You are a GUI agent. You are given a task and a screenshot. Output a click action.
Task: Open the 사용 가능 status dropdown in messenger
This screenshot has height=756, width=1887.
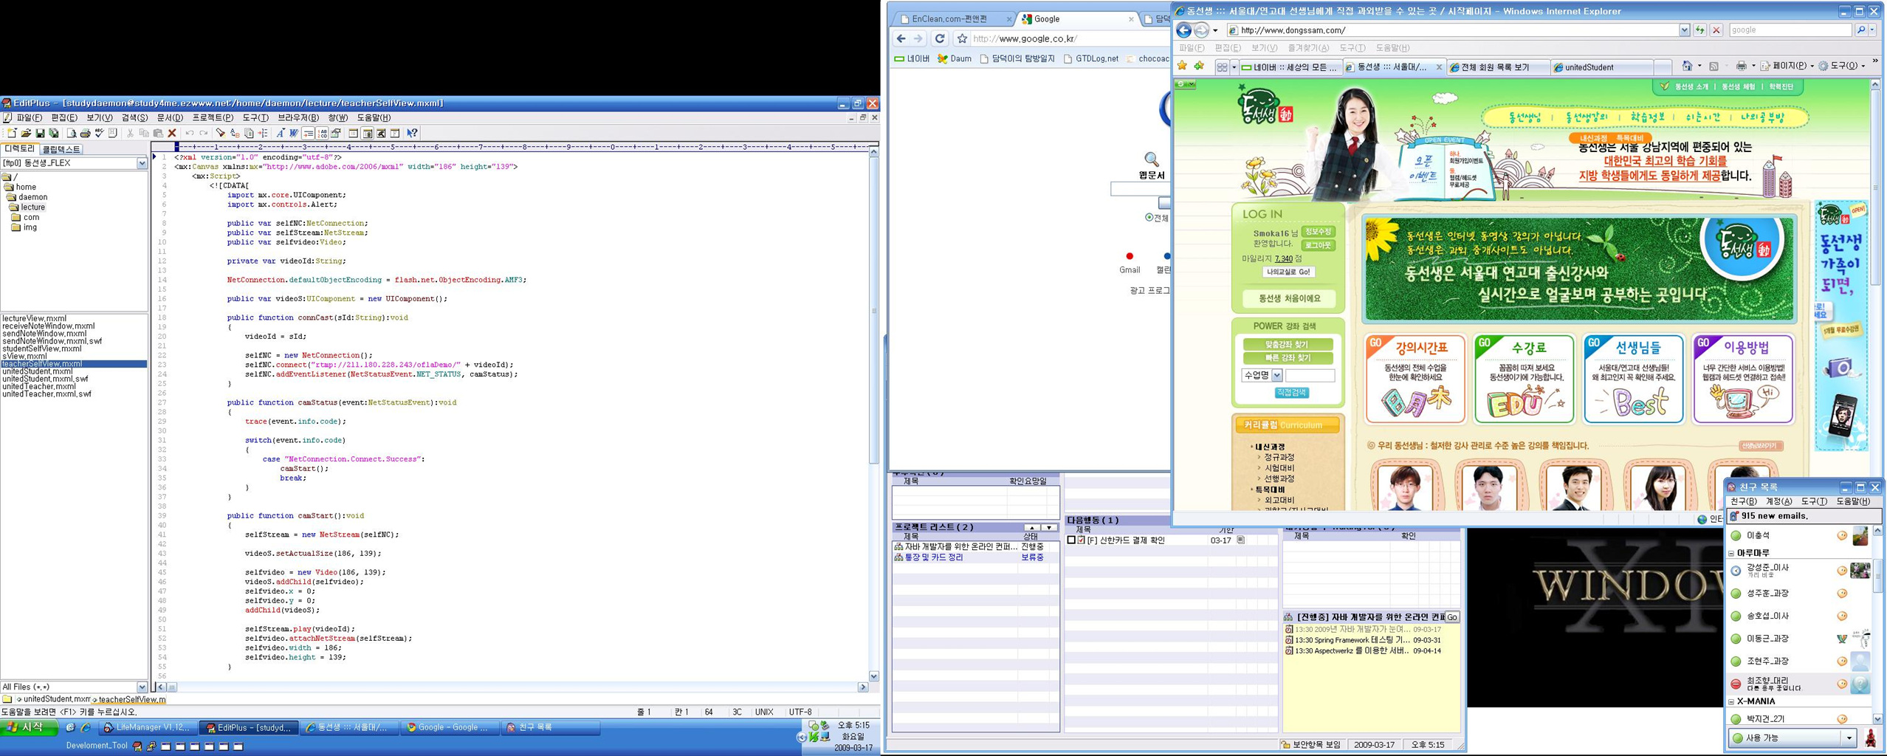(x=1849, y=738)
